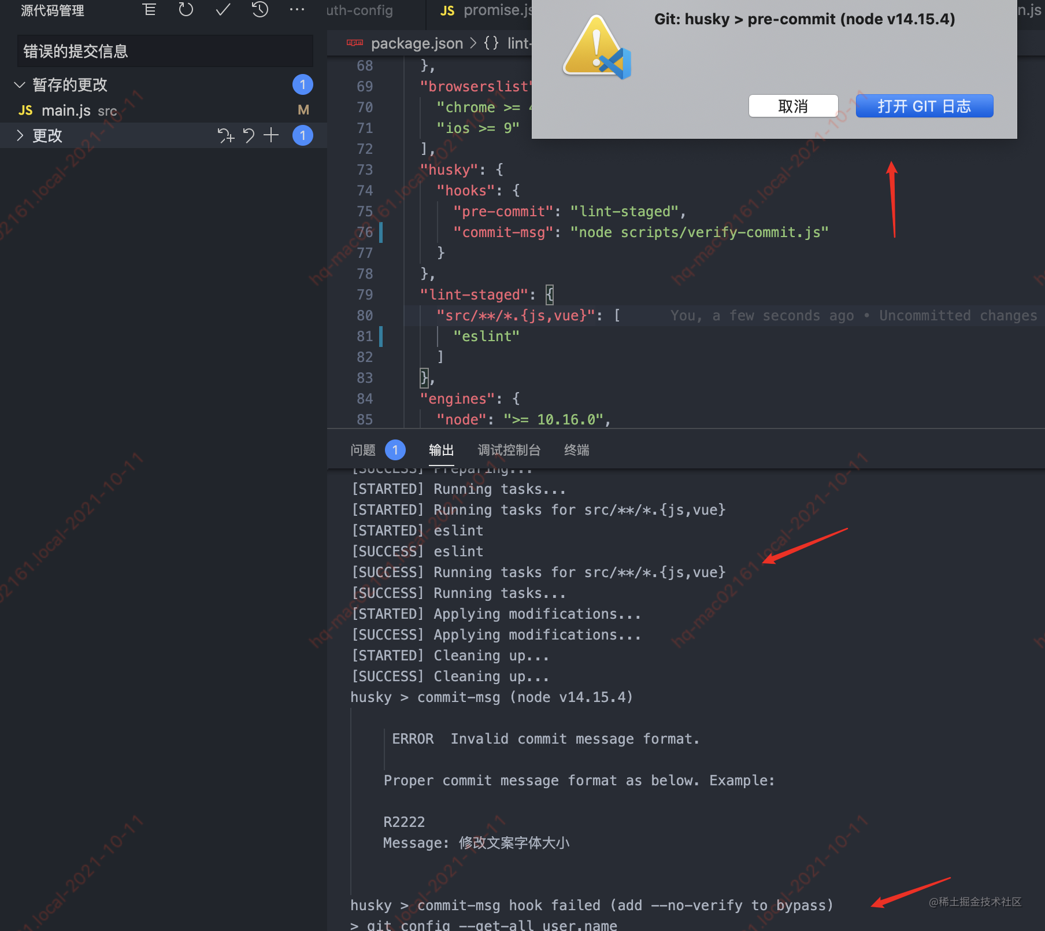Discard all changes icon in 更改 row
The width and height of the screenshot is (1045, 931).
pos(249,135)
